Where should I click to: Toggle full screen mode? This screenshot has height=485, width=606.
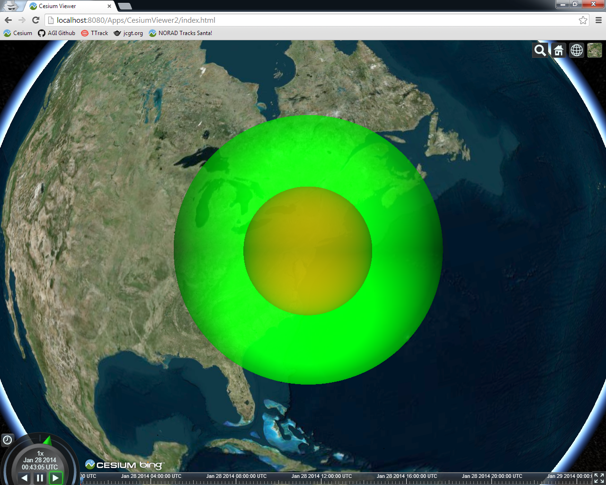coord(599,478)
